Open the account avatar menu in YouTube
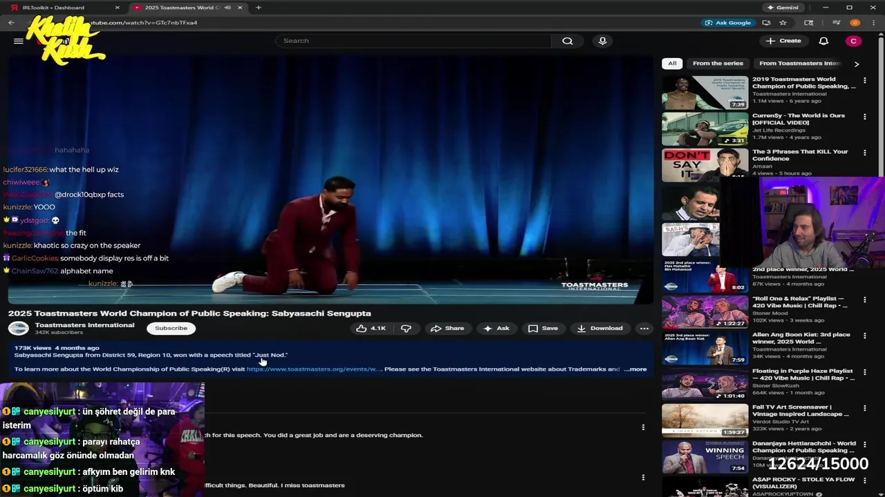Image resolution: width=885 pixels, height=497 pixels. (853, 41)
